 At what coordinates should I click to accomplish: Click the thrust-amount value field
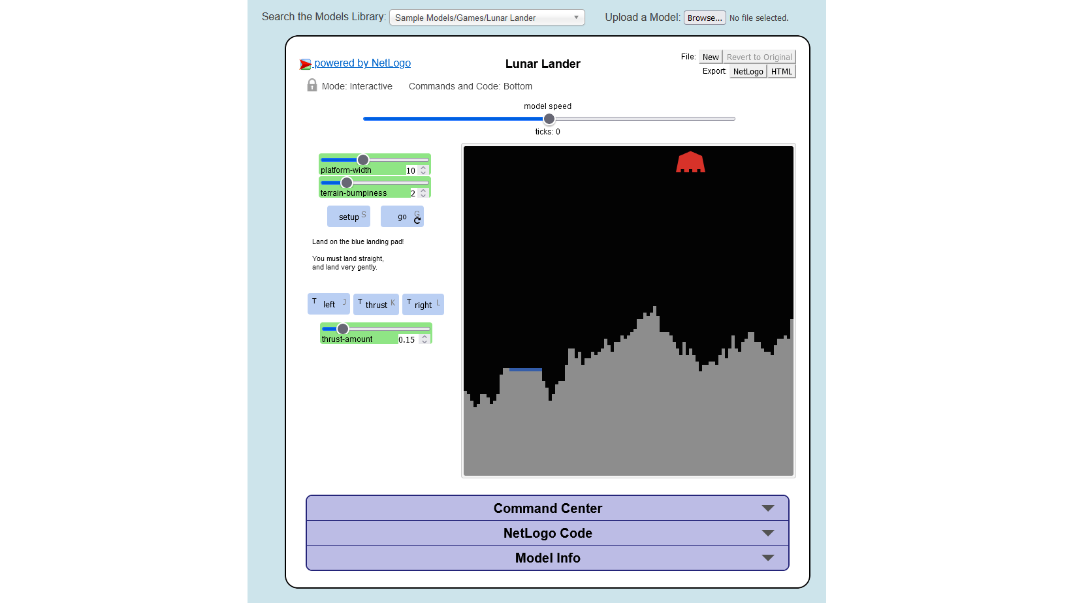(x=408, y=339)
